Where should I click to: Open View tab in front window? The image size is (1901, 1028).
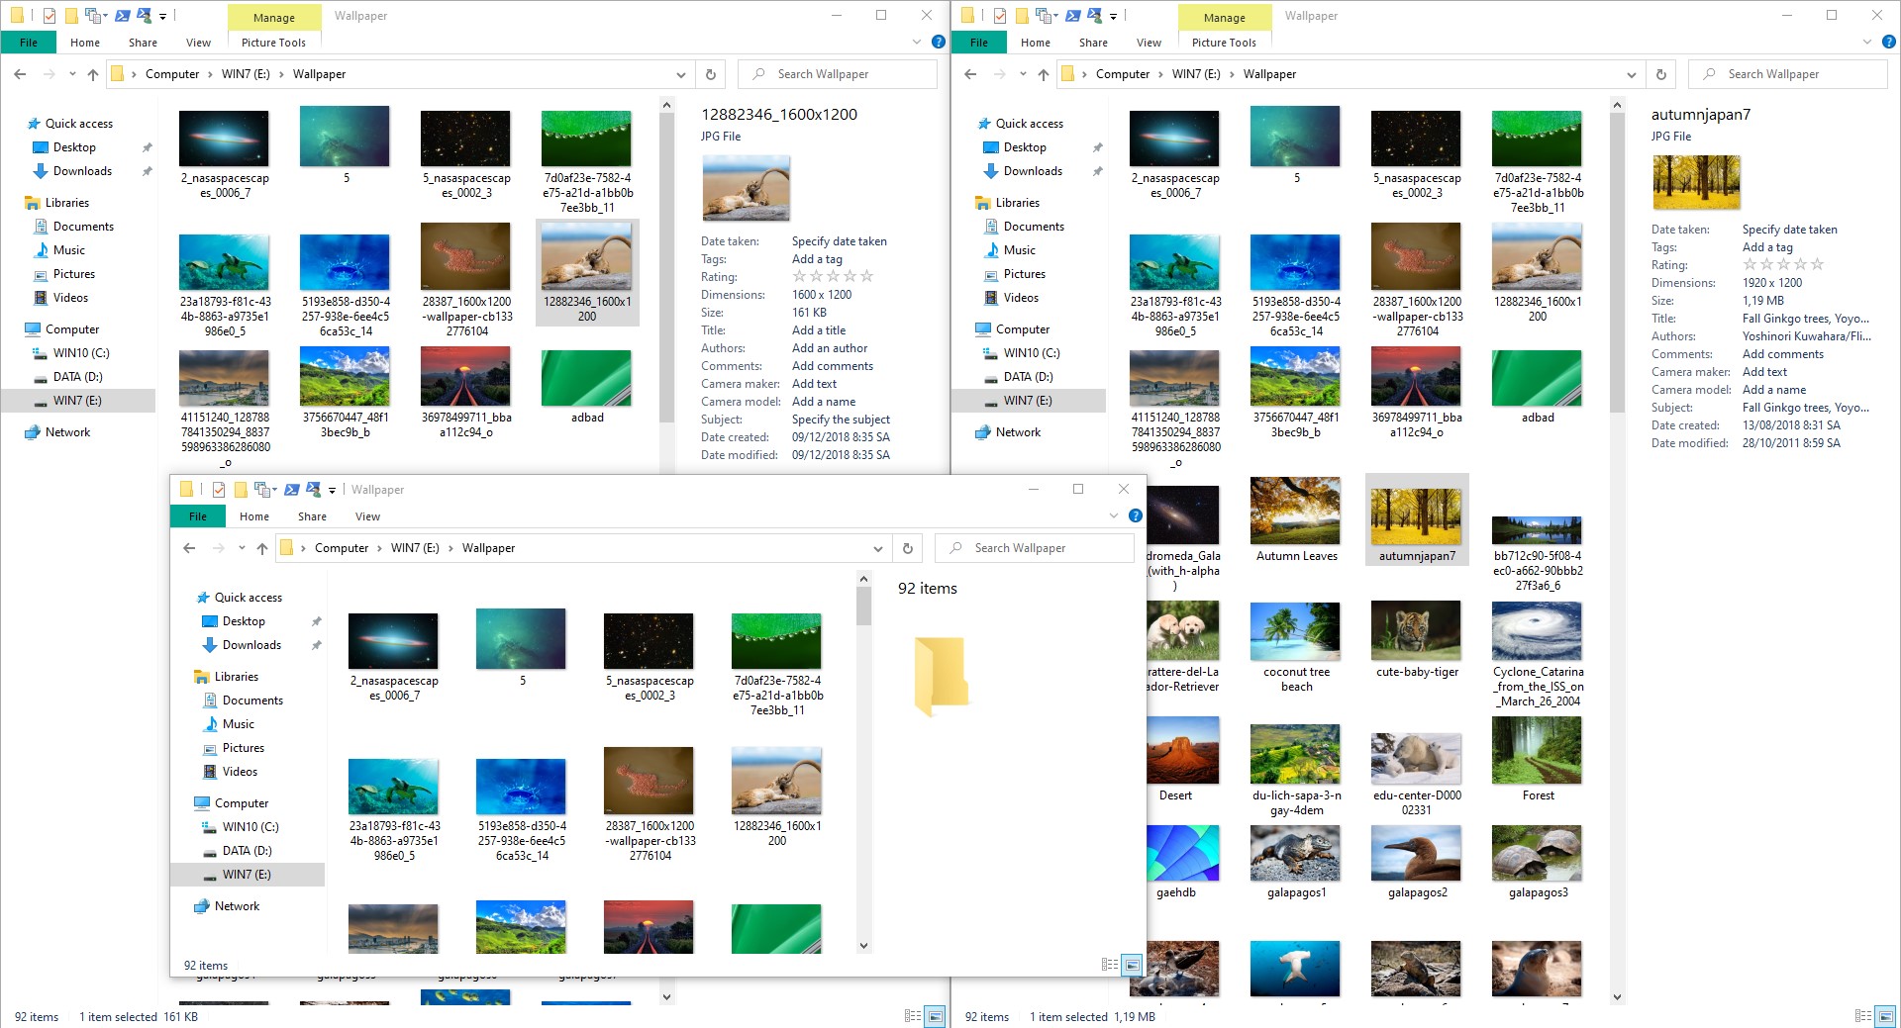coord(367,516)
